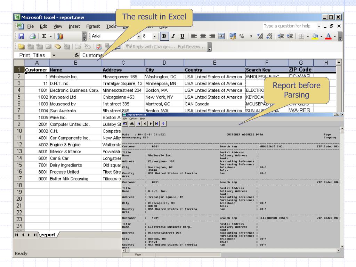Open the Fill Color dropdown arrow
This screenshot has width=356, height=267.
[x=321, y=36]
